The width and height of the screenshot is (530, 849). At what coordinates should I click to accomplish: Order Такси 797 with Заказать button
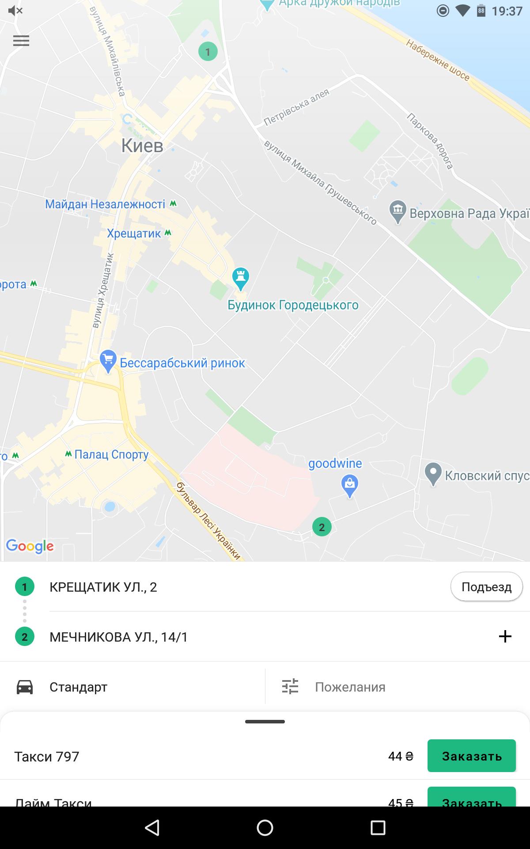pyautogui.click(x=472, y=756)
